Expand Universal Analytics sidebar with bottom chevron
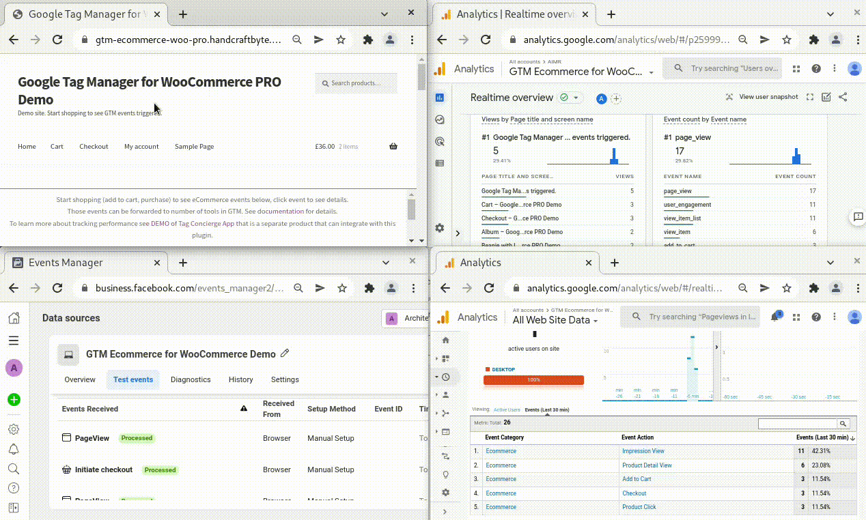Viewport: 866px width, 520px height. pos(445,511)
